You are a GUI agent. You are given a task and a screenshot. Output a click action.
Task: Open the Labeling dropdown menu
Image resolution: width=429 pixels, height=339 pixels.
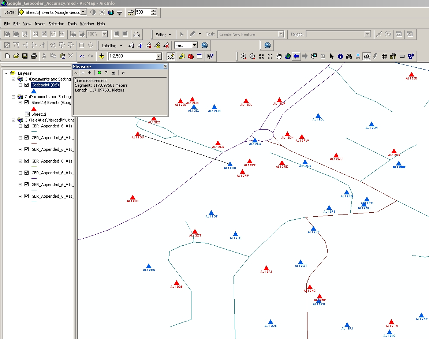tap(112, 46)
